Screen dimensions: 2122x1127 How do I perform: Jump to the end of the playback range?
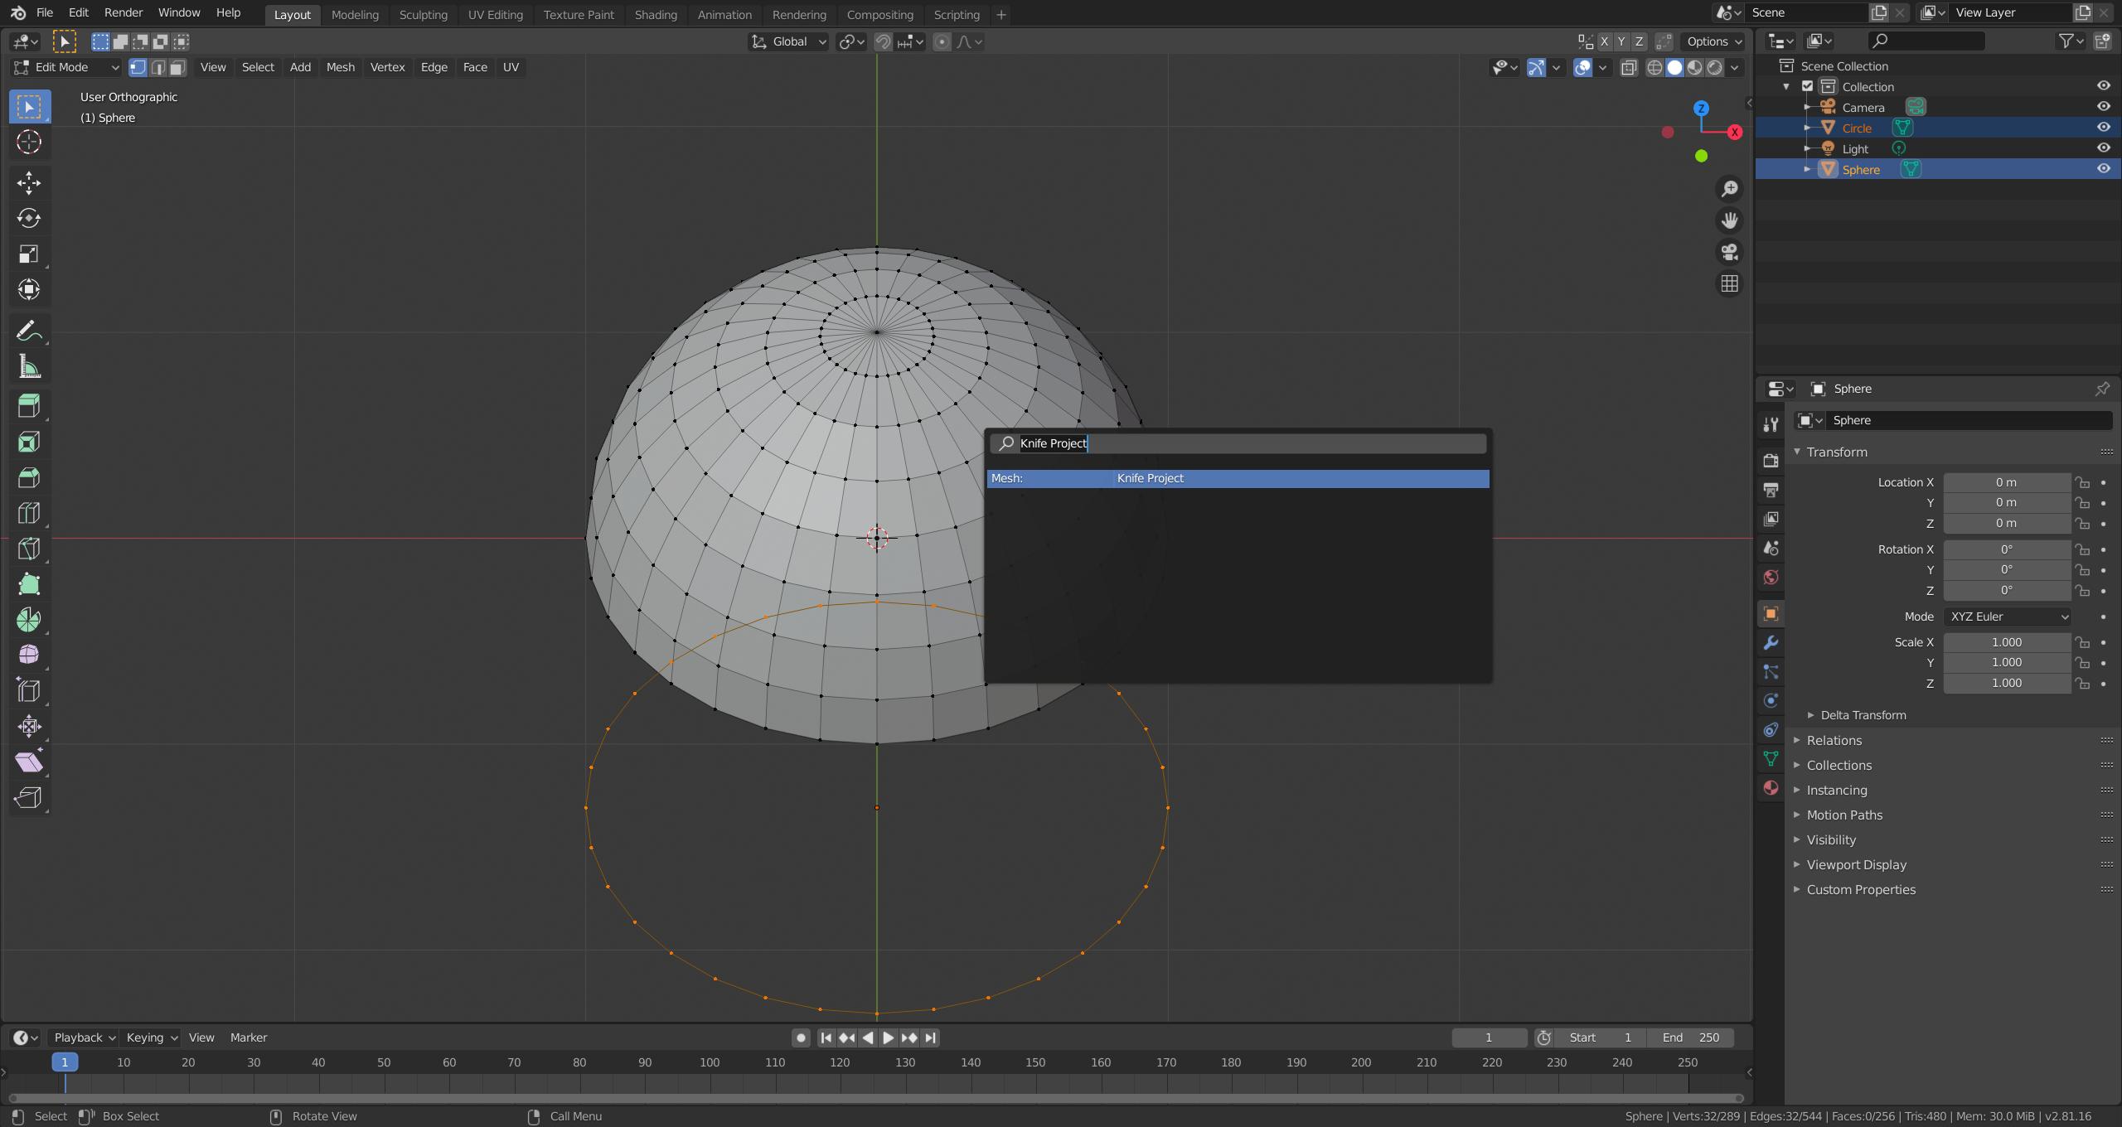930,1037
